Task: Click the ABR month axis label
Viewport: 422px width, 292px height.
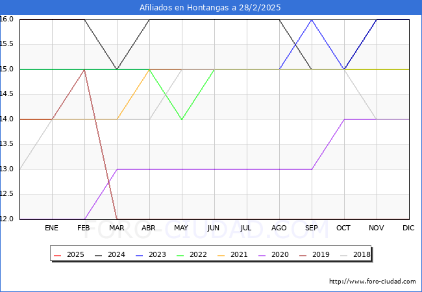Action: (x=149, y=228)
